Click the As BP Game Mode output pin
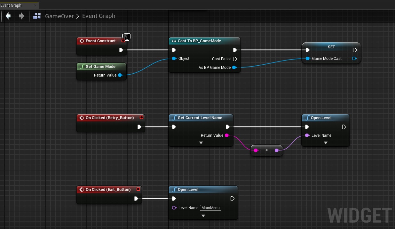 234,68
